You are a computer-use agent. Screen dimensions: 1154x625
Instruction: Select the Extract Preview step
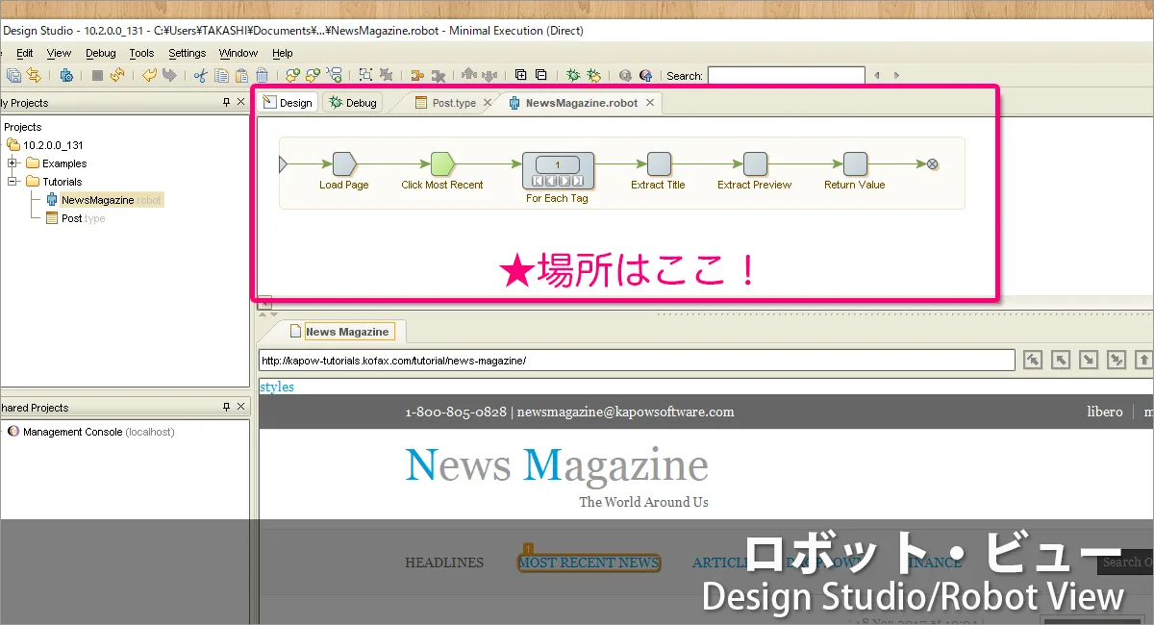pyautogui.click(x=755, y=164)
